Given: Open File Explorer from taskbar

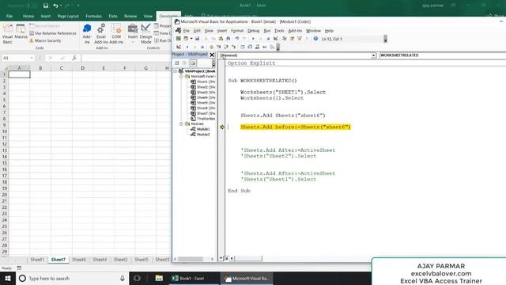Looking at the screenshot, I should point(159,278).
